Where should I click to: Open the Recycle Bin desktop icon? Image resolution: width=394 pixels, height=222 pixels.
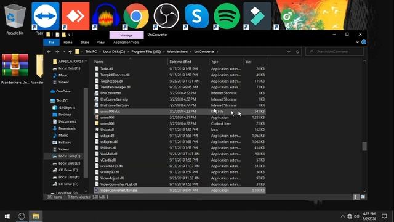15,19
